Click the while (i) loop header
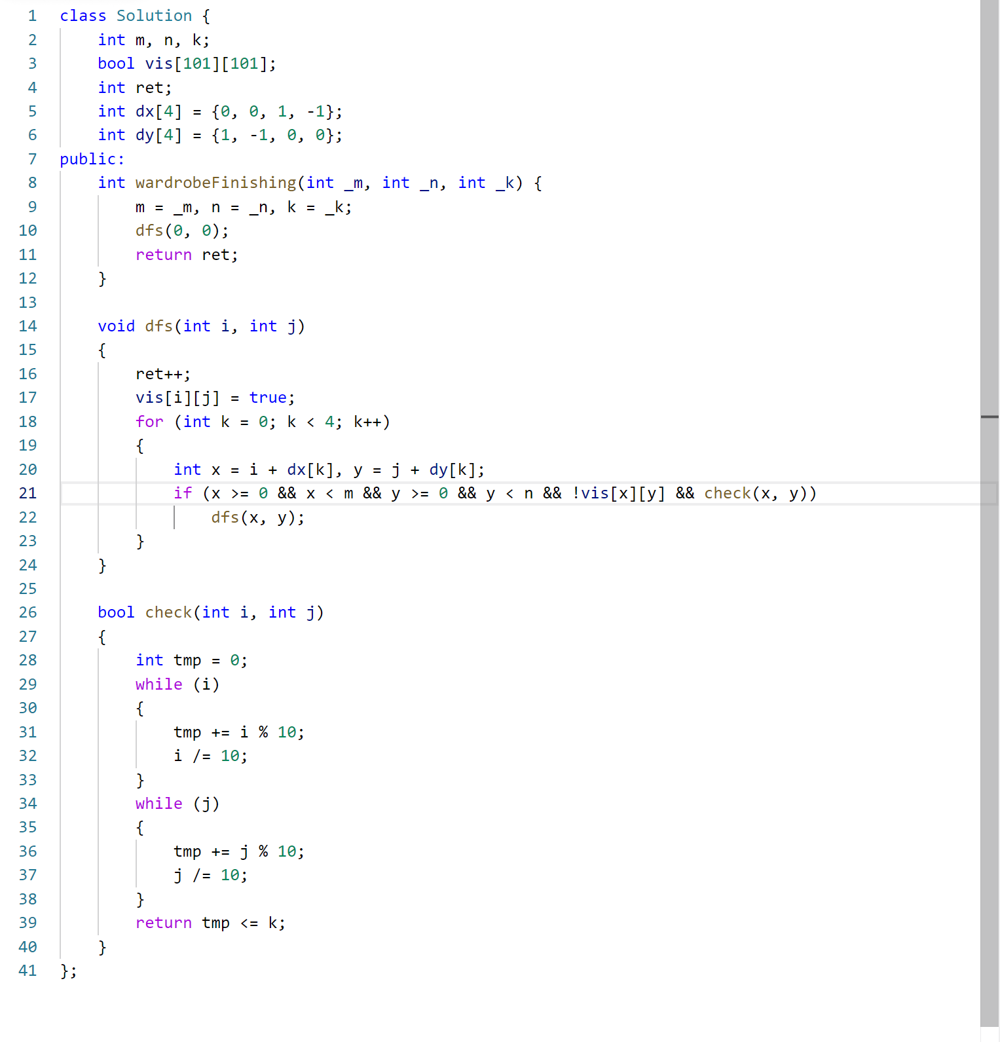Screen dimensions: 1000x1042 [x=177, y=684]
